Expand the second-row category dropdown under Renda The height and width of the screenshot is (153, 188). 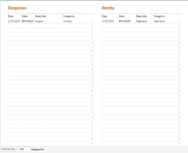point(179,25)
